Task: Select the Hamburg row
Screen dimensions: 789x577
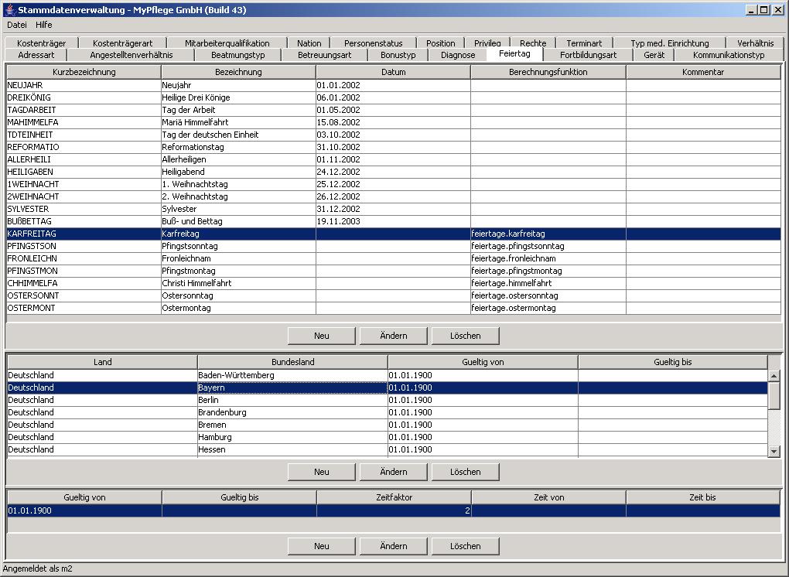Action: 388,437
